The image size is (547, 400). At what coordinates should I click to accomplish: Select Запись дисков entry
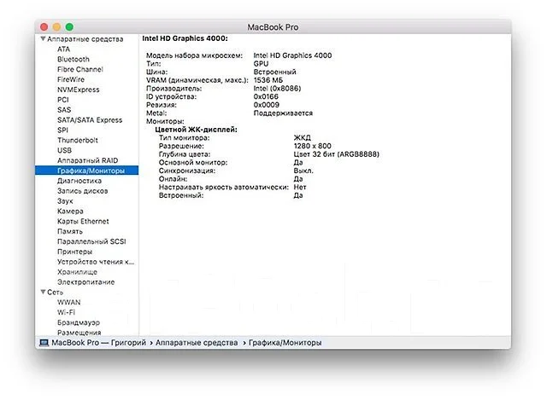[82, 191]
